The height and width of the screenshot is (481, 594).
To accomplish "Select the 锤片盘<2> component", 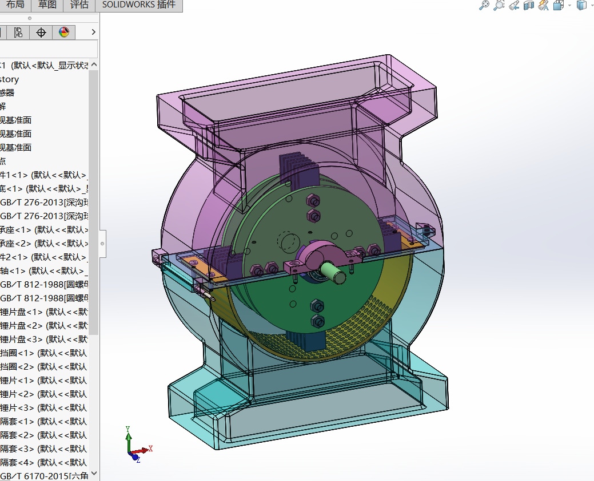I will 44,326.
